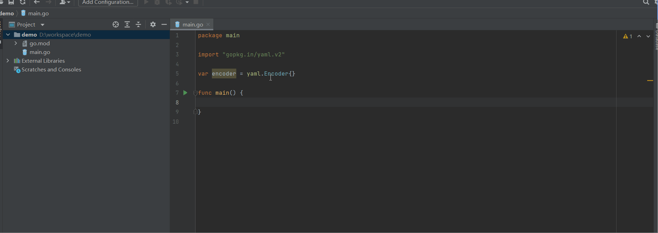
Task: Click the Save All toolbar icon
Action: pyautogui.click(x=11, y=2)
